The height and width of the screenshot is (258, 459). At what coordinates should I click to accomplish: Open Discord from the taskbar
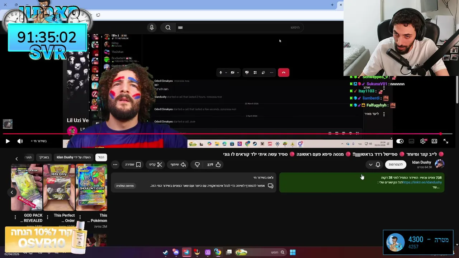click(176, 252)
